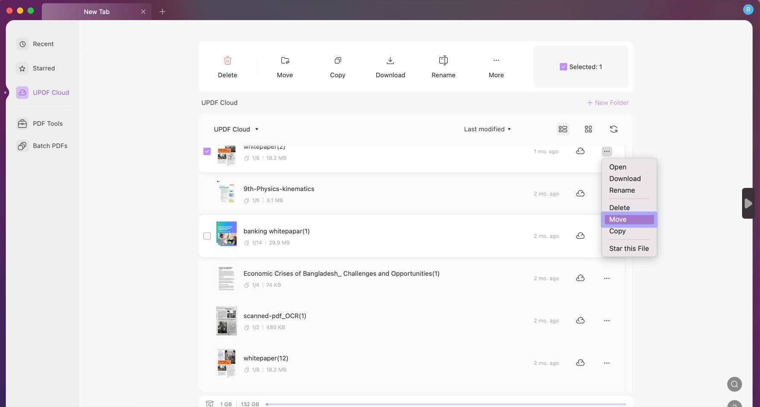Open Batch PDFs from the sidebar
The height and width of the screenshot is (407, 760).
coord(42,146)
